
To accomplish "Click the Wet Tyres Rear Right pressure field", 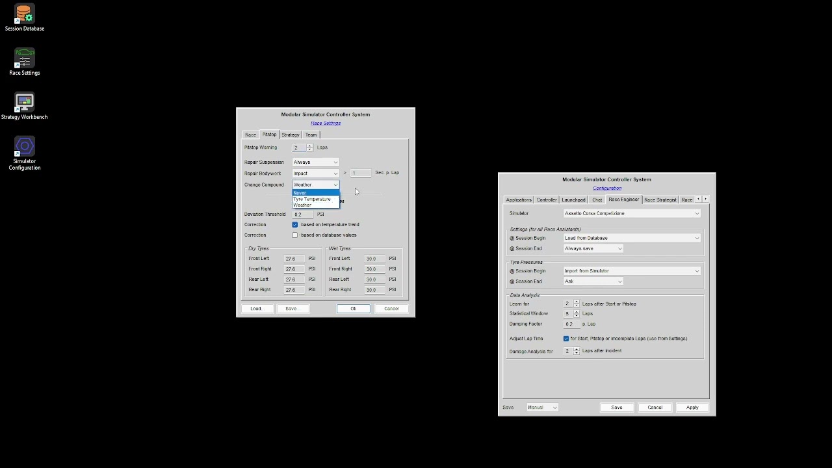I will pyautogui.click(x=375, y=290).
